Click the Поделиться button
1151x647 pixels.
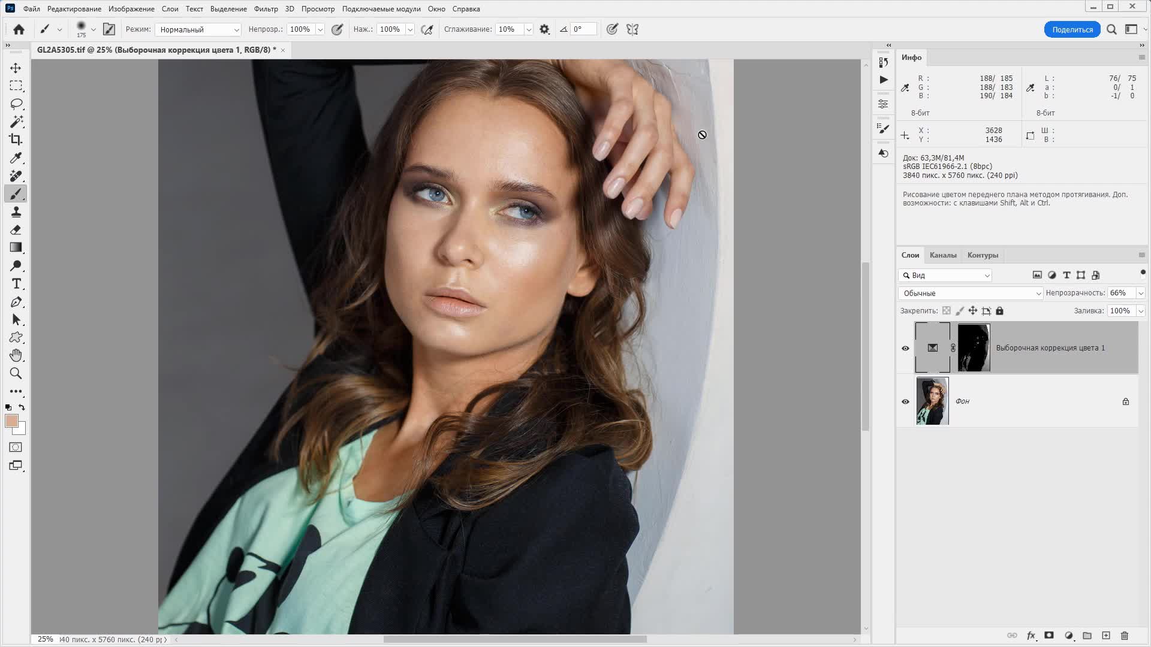point(1072,29)
